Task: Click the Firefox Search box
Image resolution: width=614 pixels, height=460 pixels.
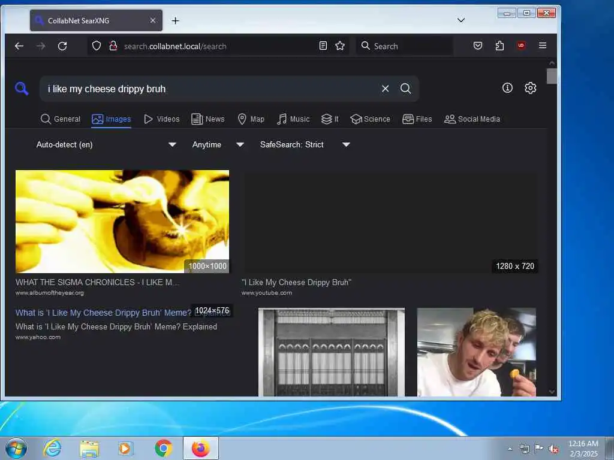Action: coord(404,46)
